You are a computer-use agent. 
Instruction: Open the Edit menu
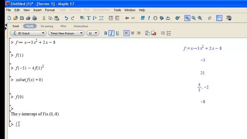(17, 10)
